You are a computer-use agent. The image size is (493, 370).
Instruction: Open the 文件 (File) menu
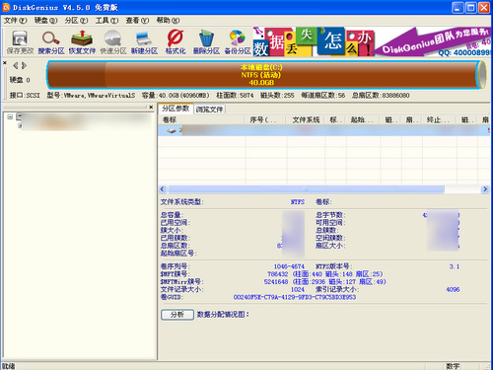(15, 21)
